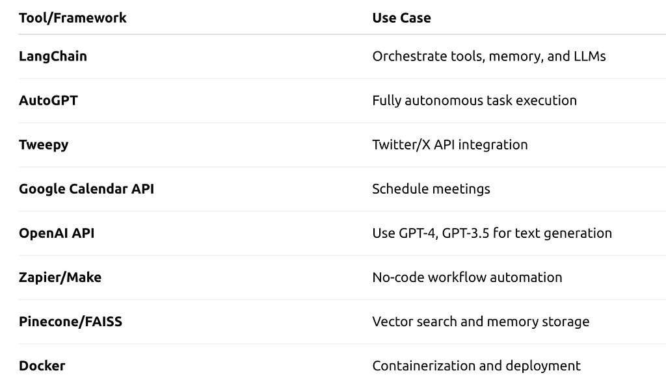The height and width of the screenshot is (386, 666).
Task: Click 'Containerization and deployment' cell
Action: 476,366
